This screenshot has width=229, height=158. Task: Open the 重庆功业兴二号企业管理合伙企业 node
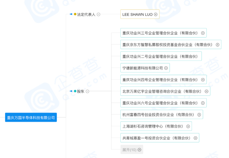160,56
